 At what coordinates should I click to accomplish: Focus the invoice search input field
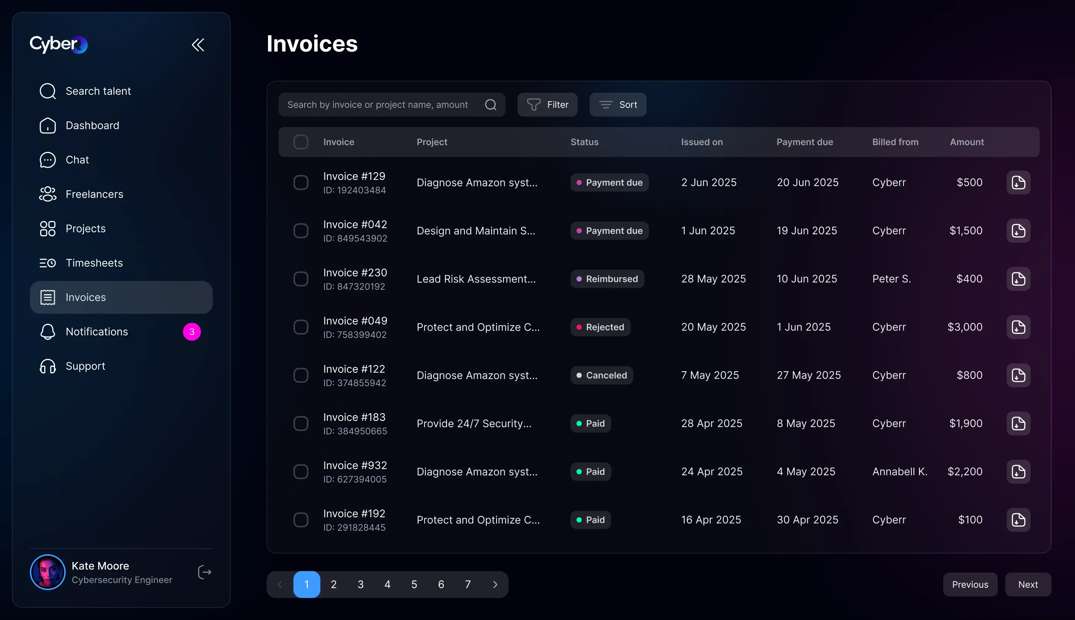(377, 105)
